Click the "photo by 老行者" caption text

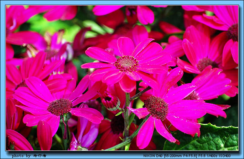click(29, 156)
